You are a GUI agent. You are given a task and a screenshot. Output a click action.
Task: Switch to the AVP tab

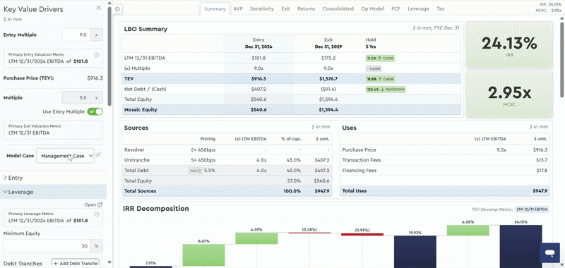point(238,8)
